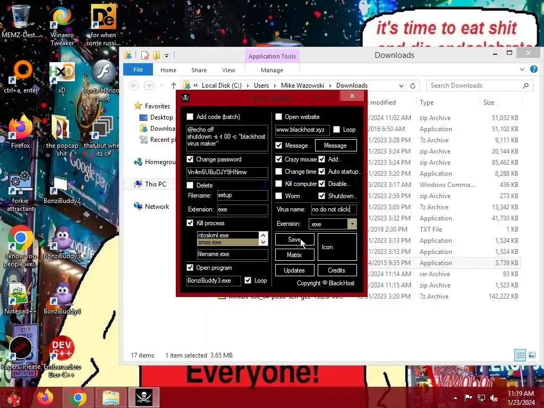The height and width of the screenshot is (408, 544).
Task: Open the Home ribbon tab
Action: coord(168,70)
